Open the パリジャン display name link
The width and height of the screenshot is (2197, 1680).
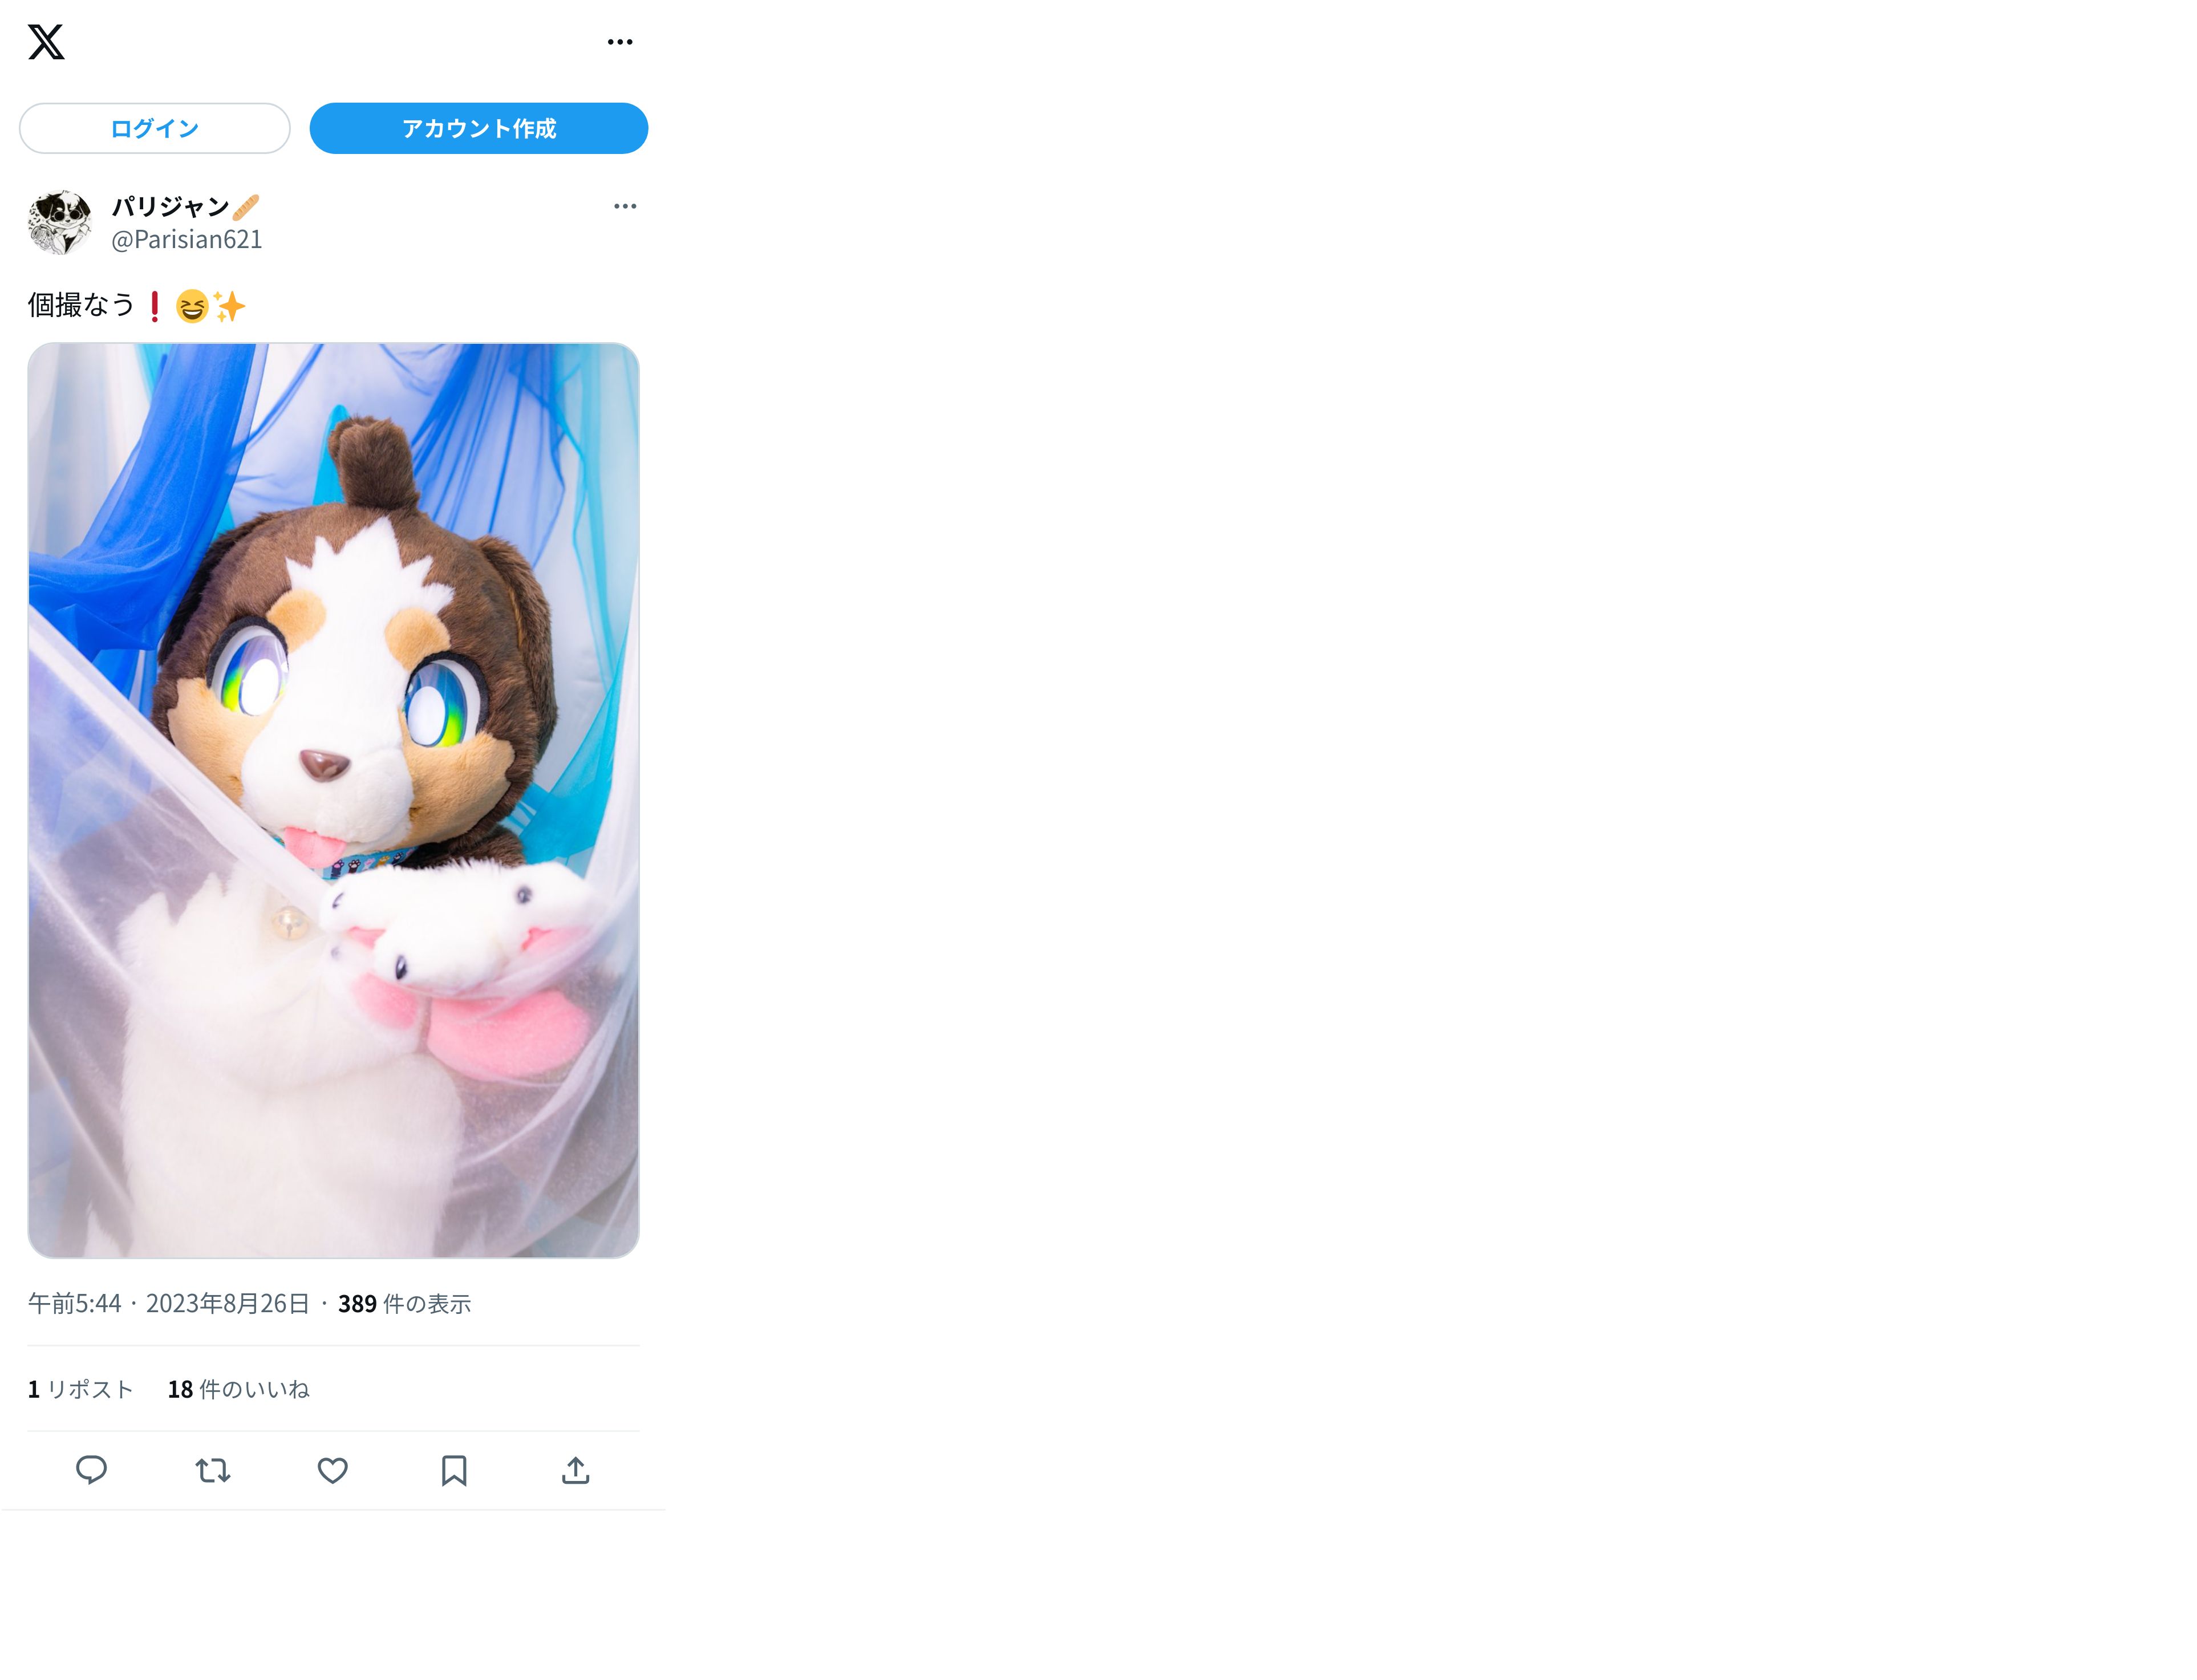coord(171,206)
